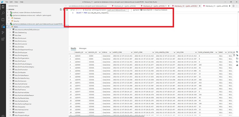Toggle Enable SQLCMD mode
The height and width of the screenshot is (117, 239).
pos(146,10)
